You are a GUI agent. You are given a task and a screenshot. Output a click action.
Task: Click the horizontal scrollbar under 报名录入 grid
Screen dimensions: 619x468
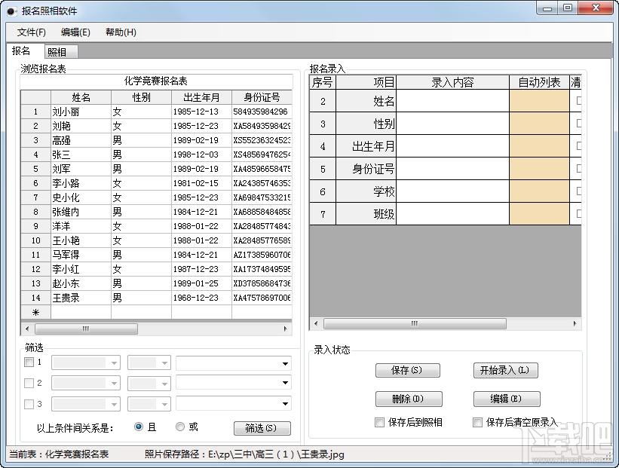[x=415, y=324]
